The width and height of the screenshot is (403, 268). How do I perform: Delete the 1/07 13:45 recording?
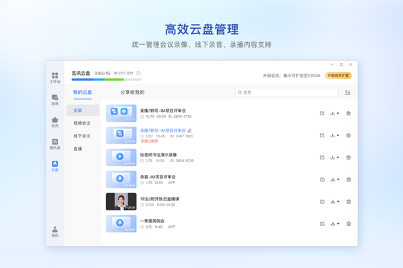[x=349, y=135]
